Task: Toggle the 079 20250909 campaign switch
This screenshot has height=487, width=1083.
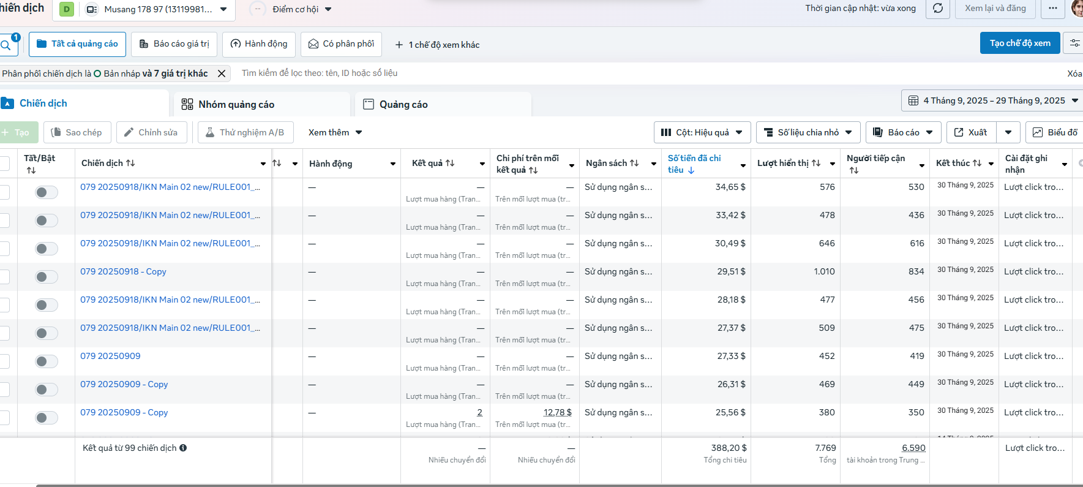Action: [x=46, y=361]
